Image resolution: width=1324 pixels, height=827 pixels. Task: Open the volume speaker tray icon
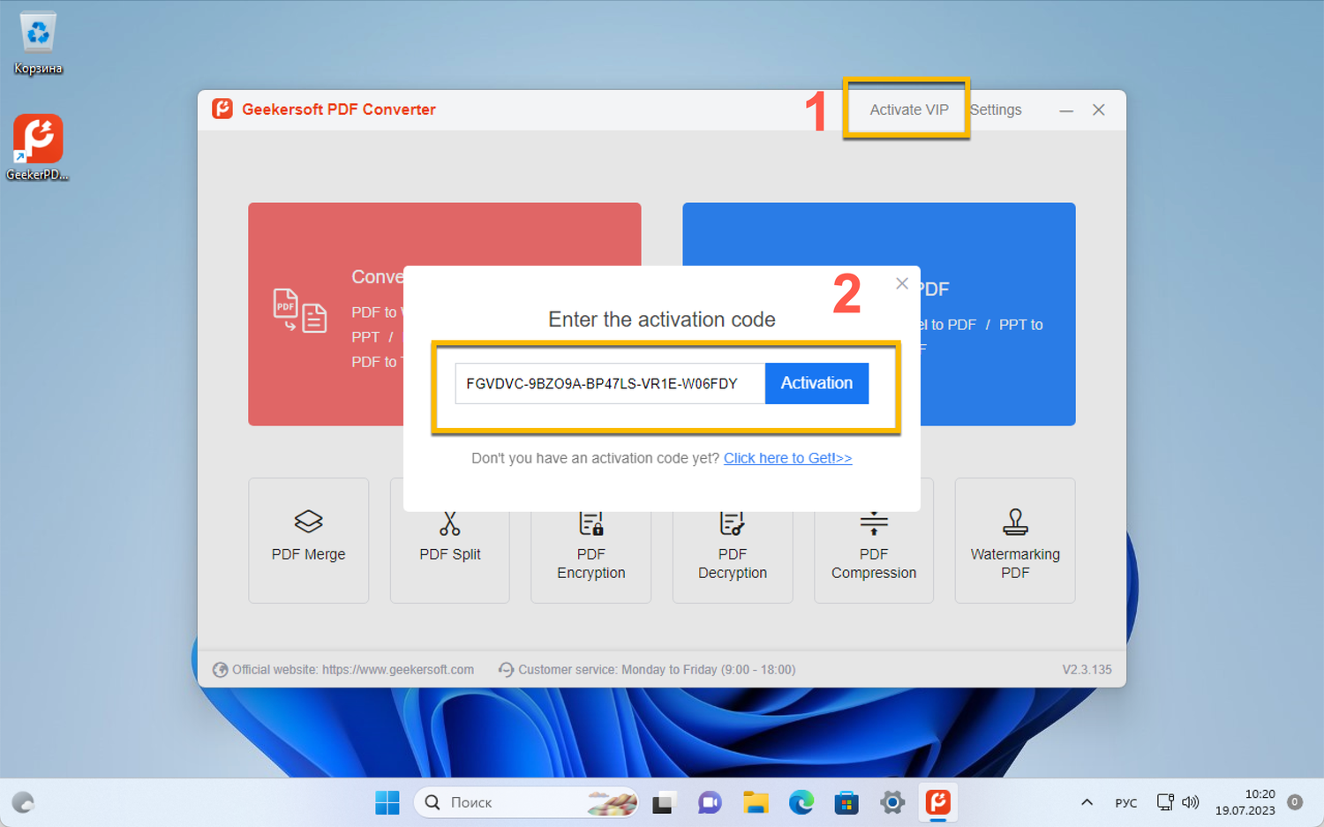(x=1191, y=802)
